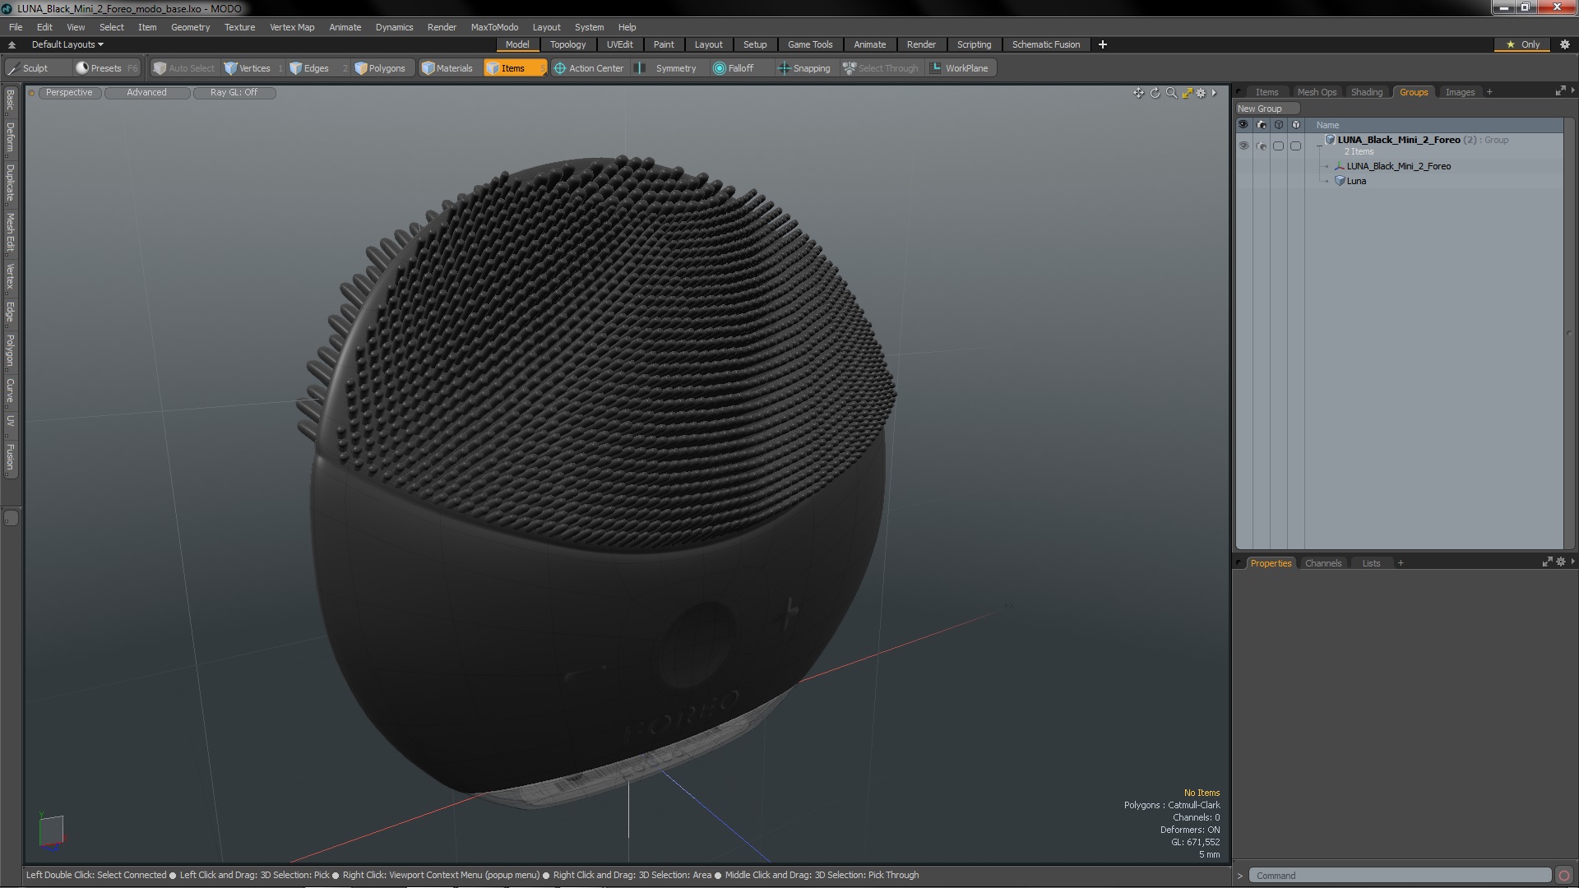The image size is (1579, 888).
Task: Open the Mesh Edit vertical side tab
Action: pyautogui.click(x=10, y=233)
